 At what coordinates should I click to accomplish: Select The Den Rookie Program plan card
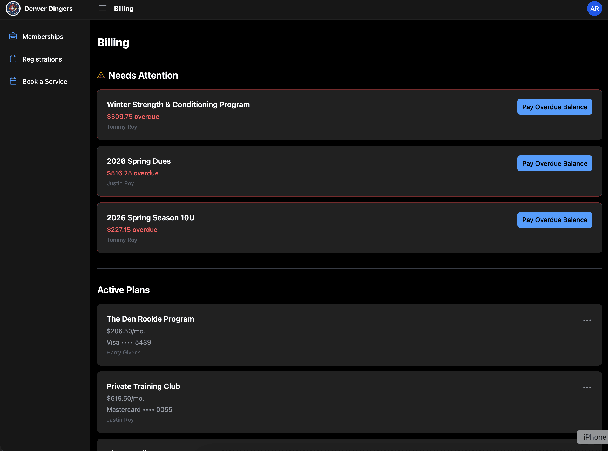click(x=328, y=335)
